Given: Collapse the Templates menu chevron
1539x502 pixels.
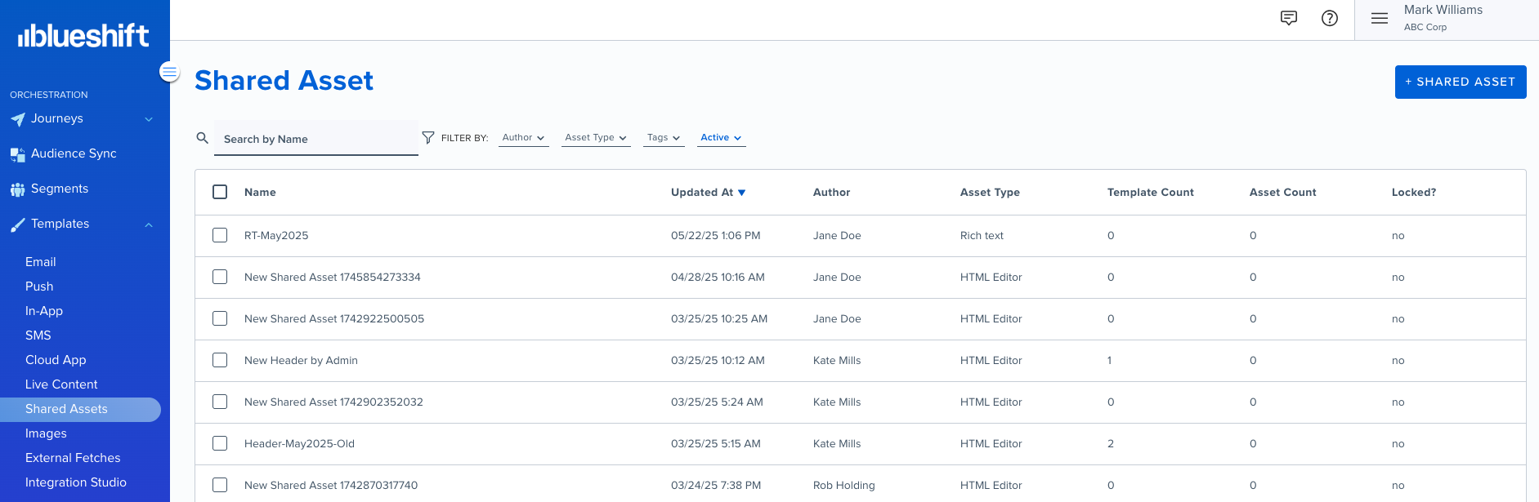Looking at the screenshot, I should 149,224.
